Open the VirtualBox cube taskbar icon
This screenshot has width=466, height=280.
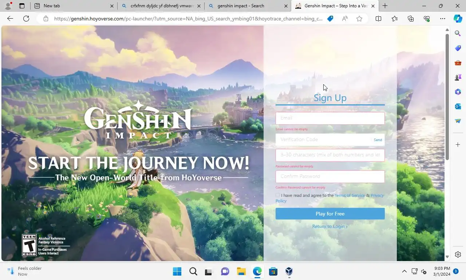[x=289, y=271]
